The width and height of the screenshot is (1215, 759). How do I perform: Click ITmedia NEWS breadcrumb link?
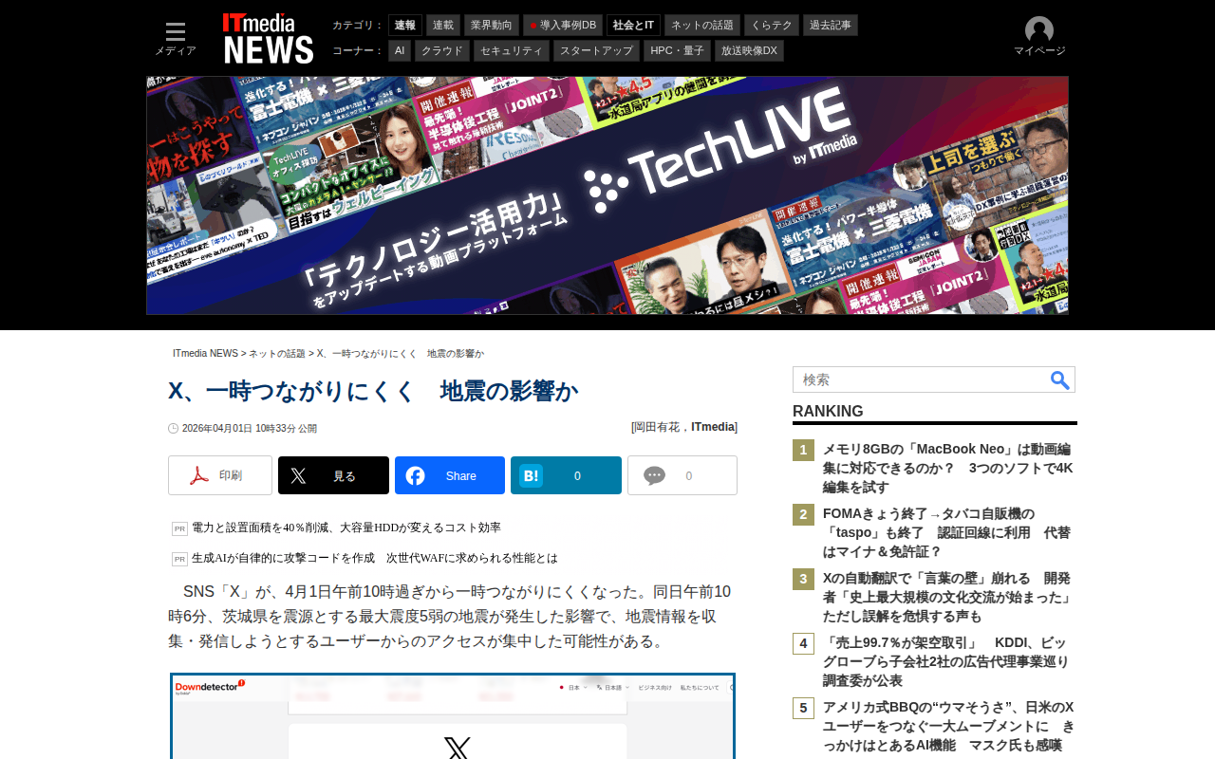(x=205, y=354)
